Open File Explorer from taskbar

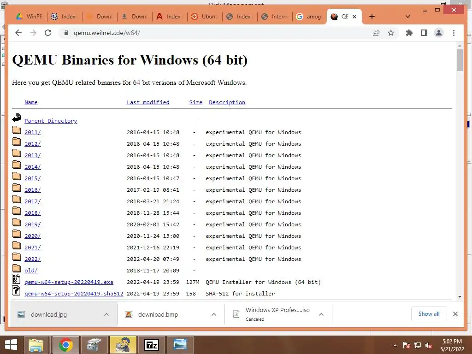click(x=36, y=345)
